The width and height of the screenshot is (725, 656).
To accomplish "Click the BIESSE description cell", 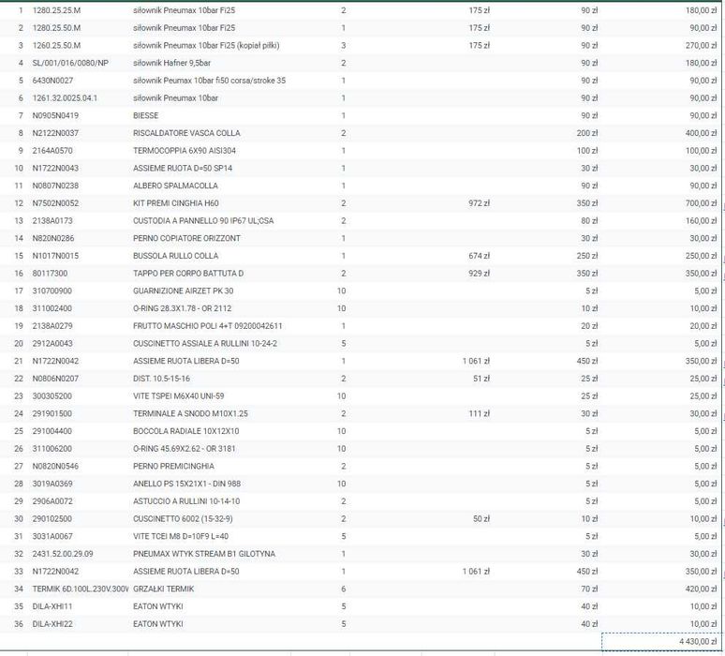I will click(145, 115).
